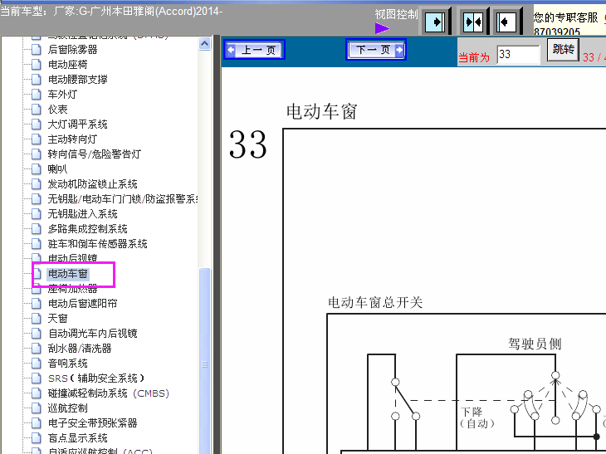Viewport: 606px width, 454px height.
Task: Select 转向信号/危险警告灯 tree entry
Action: [x=95, y=154]
